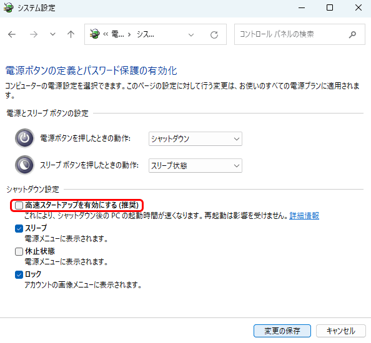Refresh the control panel page

click(214, 35)
